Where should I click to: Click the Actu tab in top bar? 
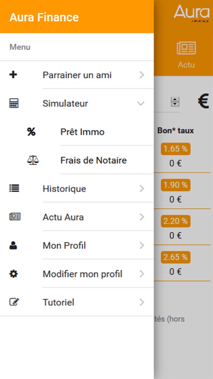click(186, 55)
